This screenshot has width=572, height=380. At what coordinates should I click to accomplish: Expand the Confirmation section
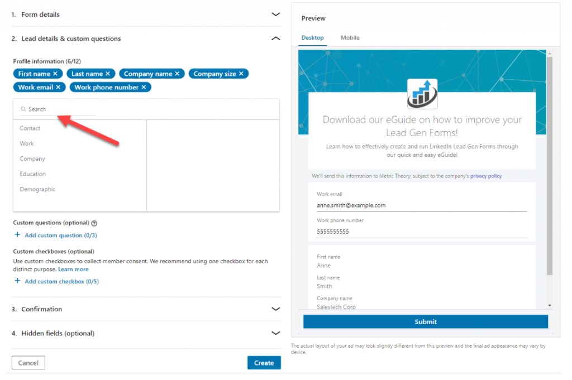(275, 309)
